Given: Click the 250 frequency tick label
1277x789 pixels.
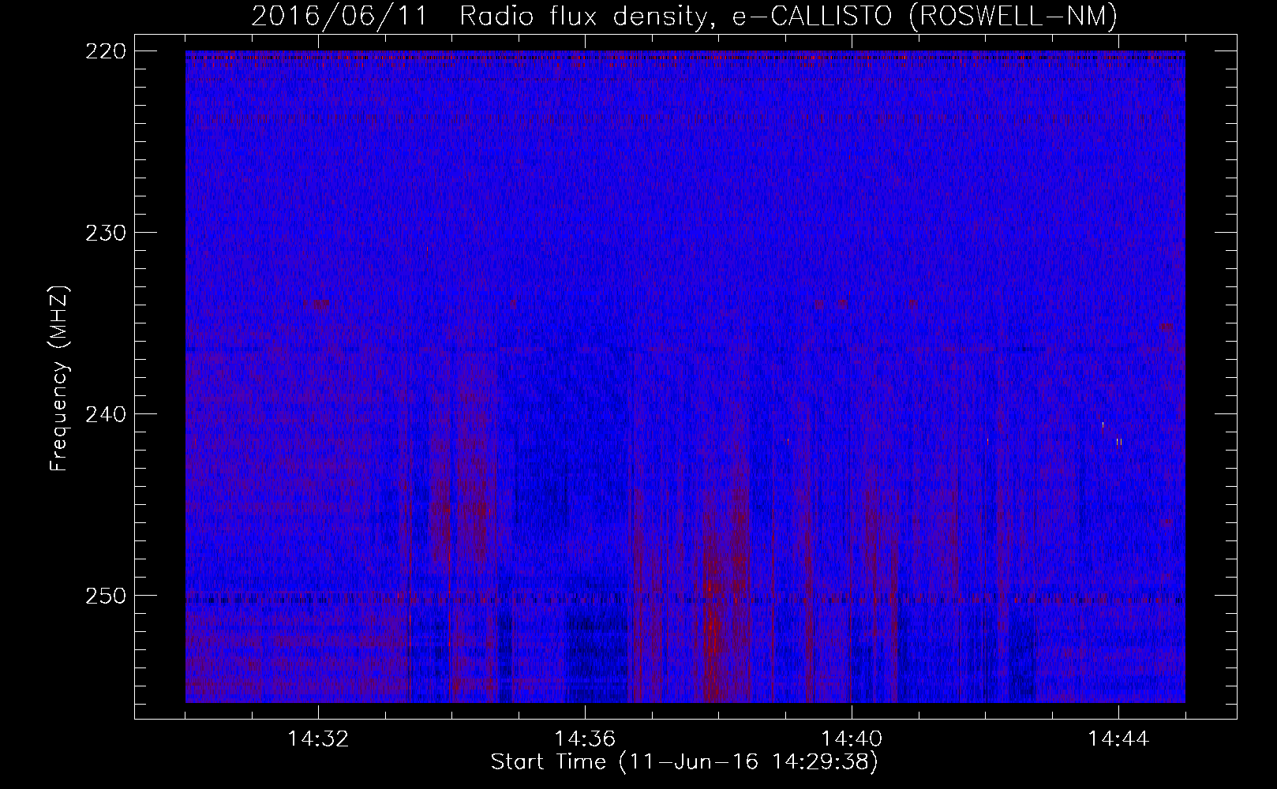Looking at the screenshot, I should click(x=105, y=596).
